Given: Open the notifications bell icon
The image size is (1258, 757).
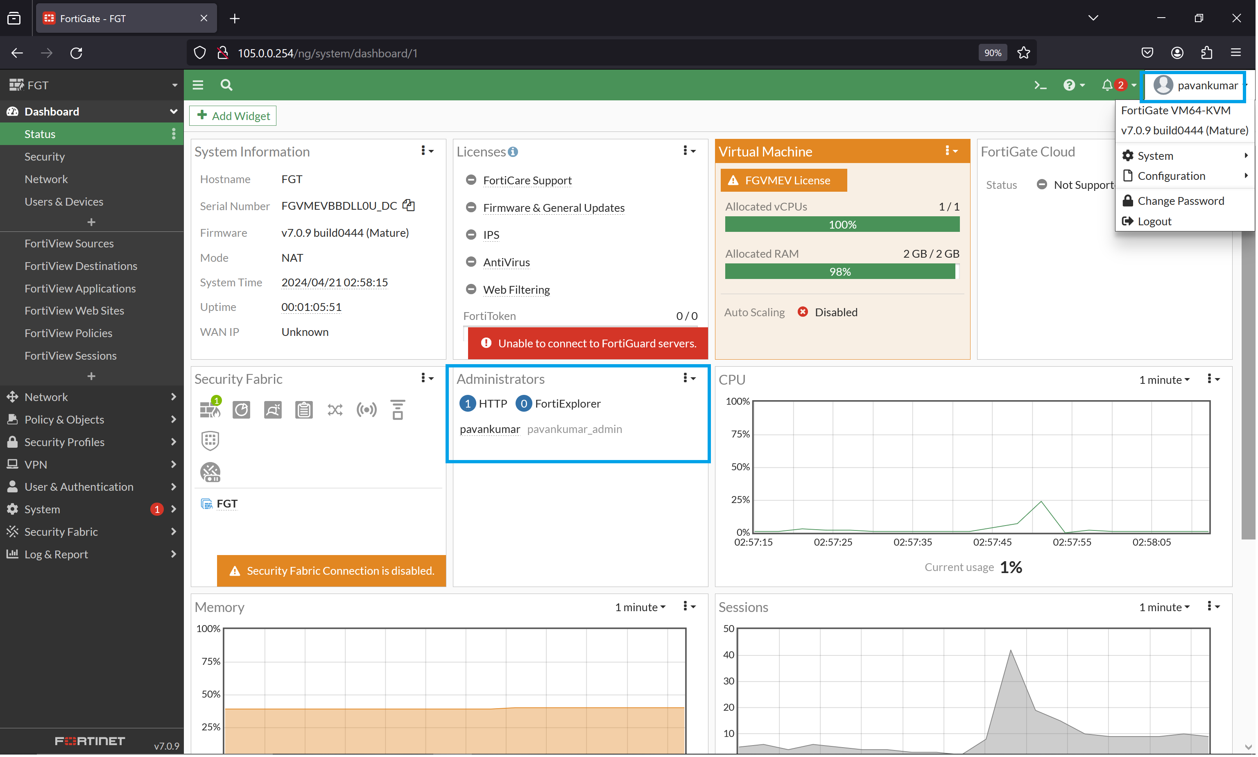Looking at the screenshot, I should click(1108, 85).
